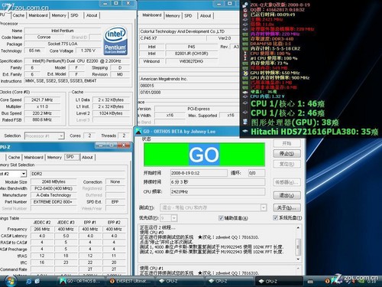Switch to GO - ORTHOS taskbar button

tap(81, 281)
